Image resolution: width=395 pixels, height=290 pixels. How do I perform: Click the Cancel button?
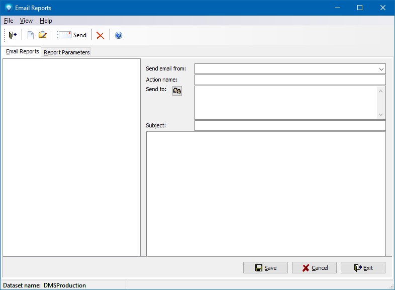pos(314,268)
